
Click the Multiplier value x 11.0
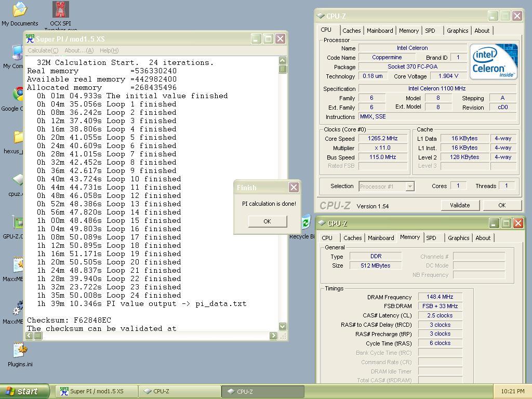[383, 148]
